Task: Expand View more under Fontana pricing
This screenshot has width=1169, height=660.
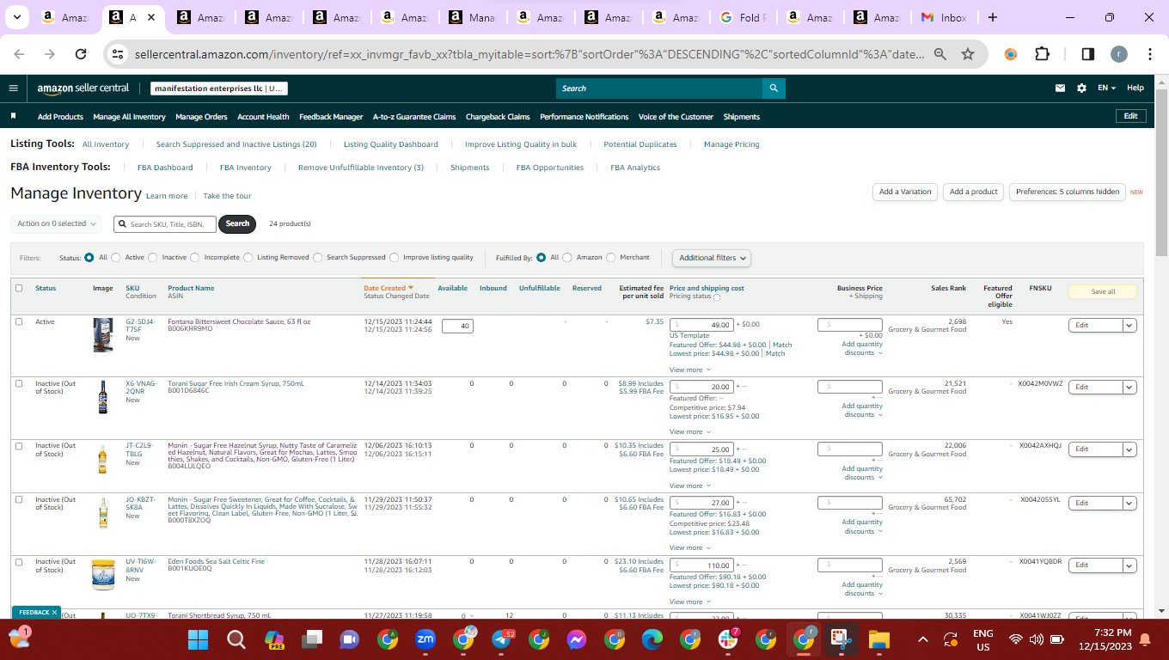Action: coord(690,370)
